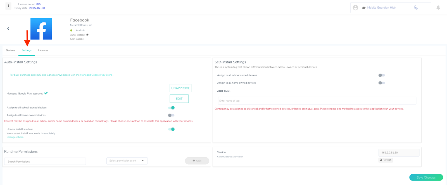Click the ADD TAGS label
Screen dimensions: 447x185
click(x=224, y=91)
